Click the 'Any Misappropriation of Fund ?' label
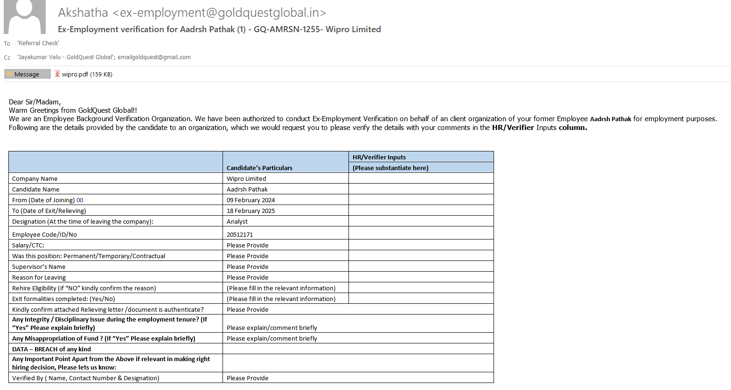This screenshot has width=731, height=390. click(x=104, y=338)
